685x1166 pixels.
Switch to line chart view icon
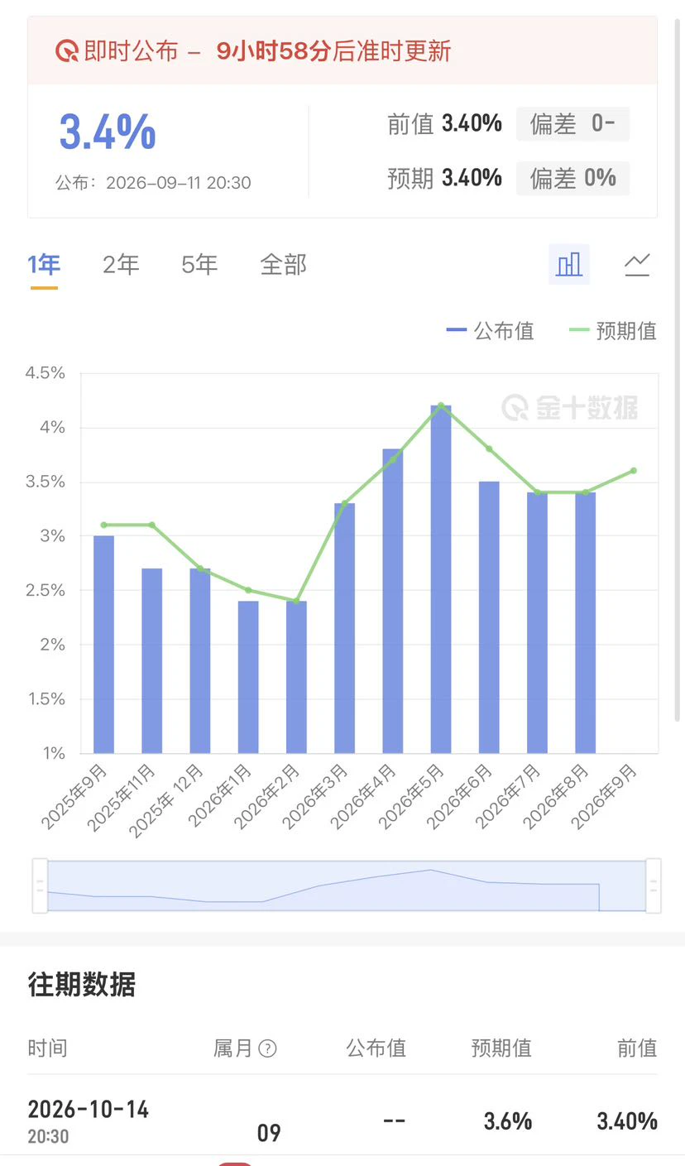coord(637,265)
